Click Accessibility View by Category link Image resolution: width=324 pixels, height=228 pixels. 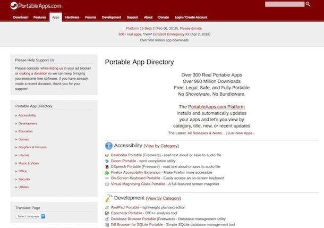161,146
